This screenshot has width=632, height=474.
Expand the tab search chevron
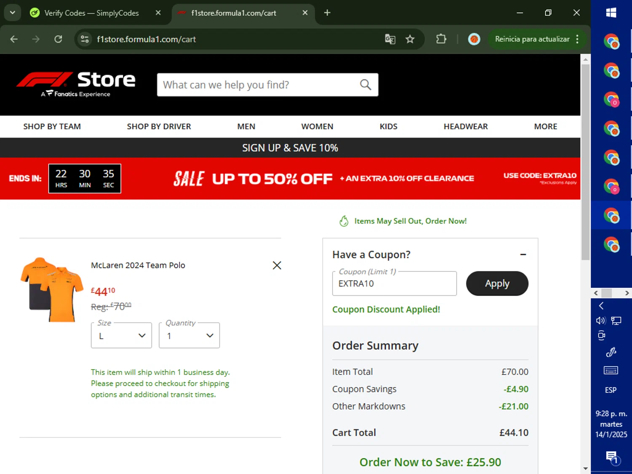pos(13,13)
